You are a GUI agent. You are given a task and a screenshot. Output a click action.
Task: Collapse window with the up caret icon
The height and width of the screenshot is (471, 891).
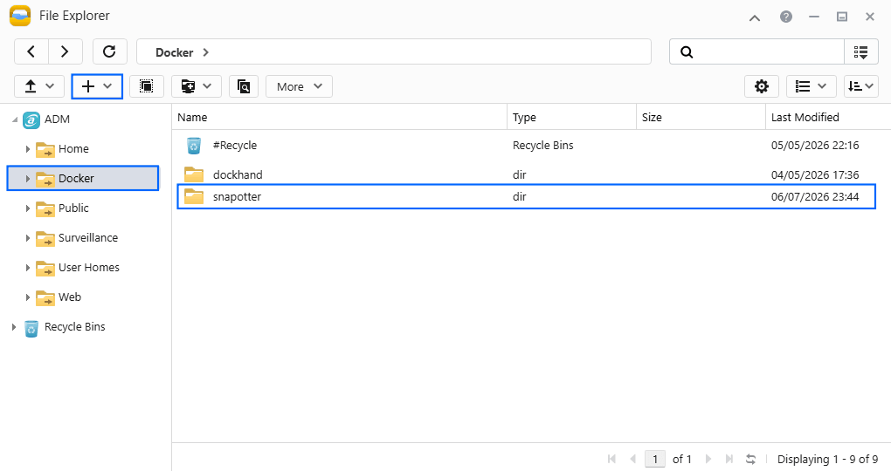pyautogui.click(x=755, y=17)
